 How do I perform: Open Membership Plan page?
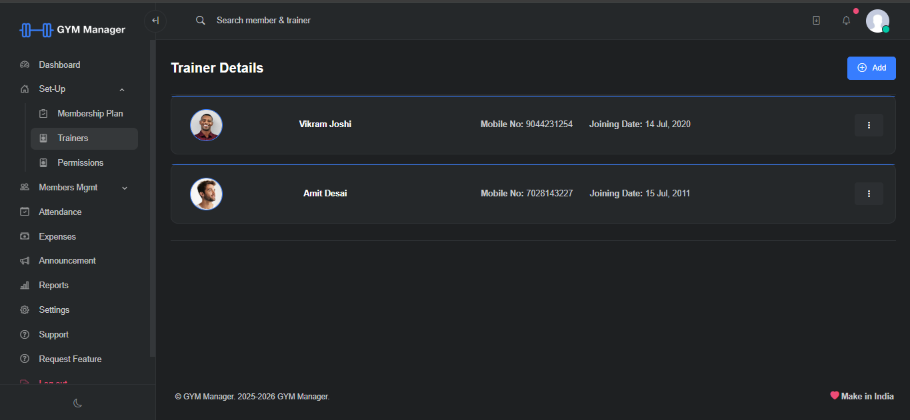pyautogui.click(x=90, y=114)
